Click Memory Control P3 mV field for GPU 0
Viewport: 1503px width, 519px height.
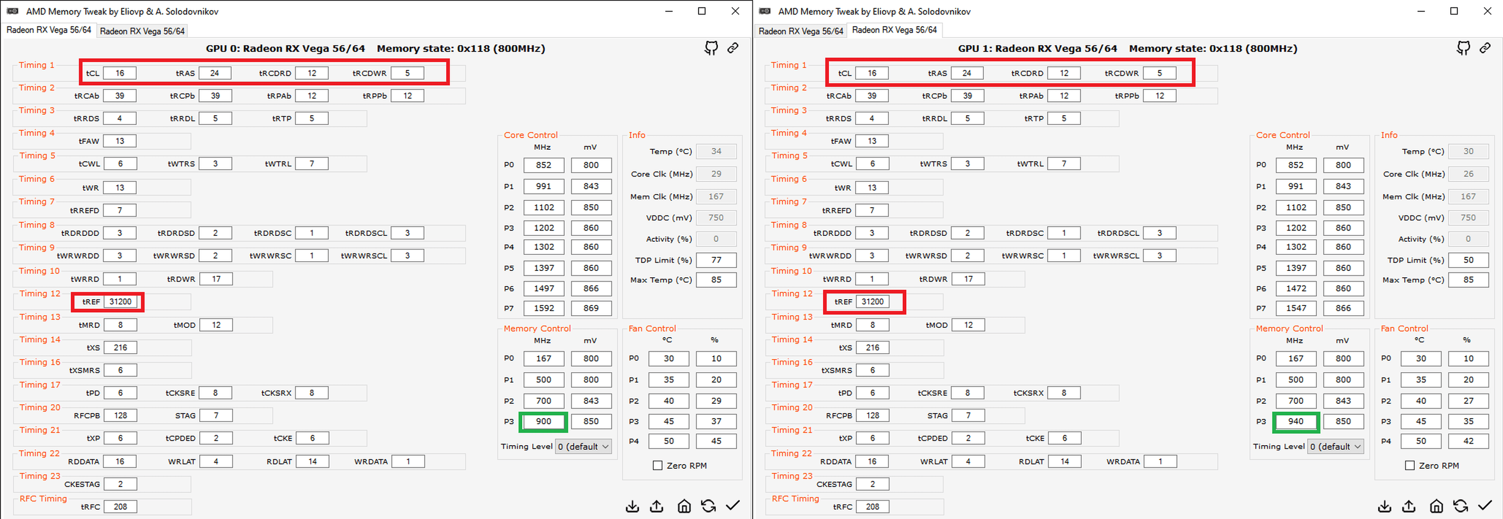click(591, 421)
